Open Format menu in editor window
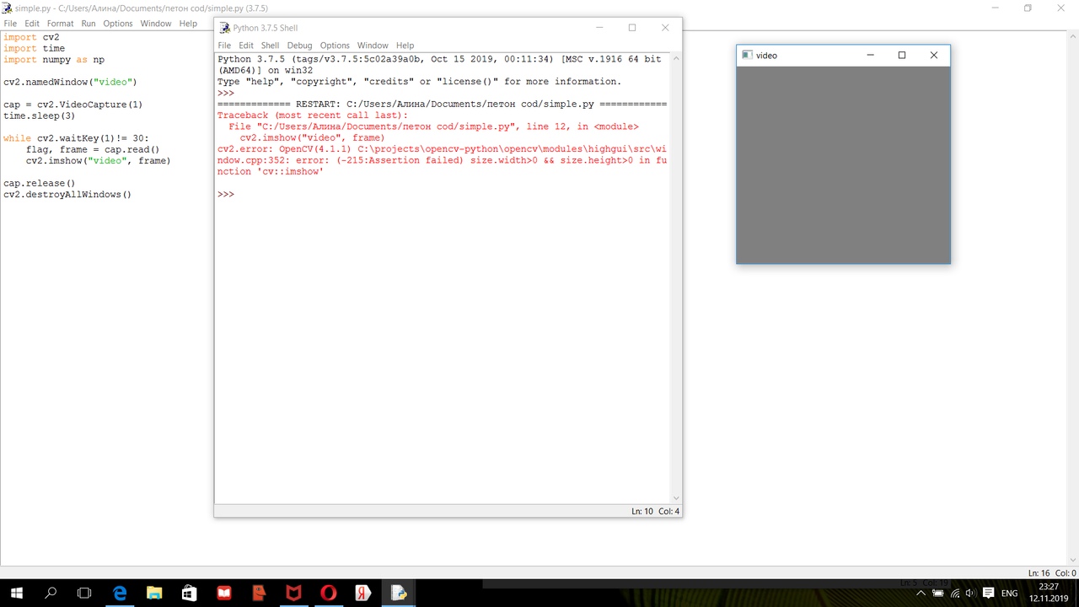This screenshot has width=1079, height=607. [x=60, y=24]
